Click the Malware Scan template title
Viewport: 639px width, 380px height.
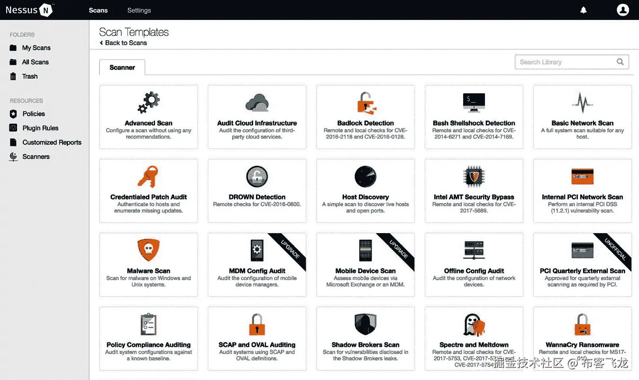click(x=148, y=271)
